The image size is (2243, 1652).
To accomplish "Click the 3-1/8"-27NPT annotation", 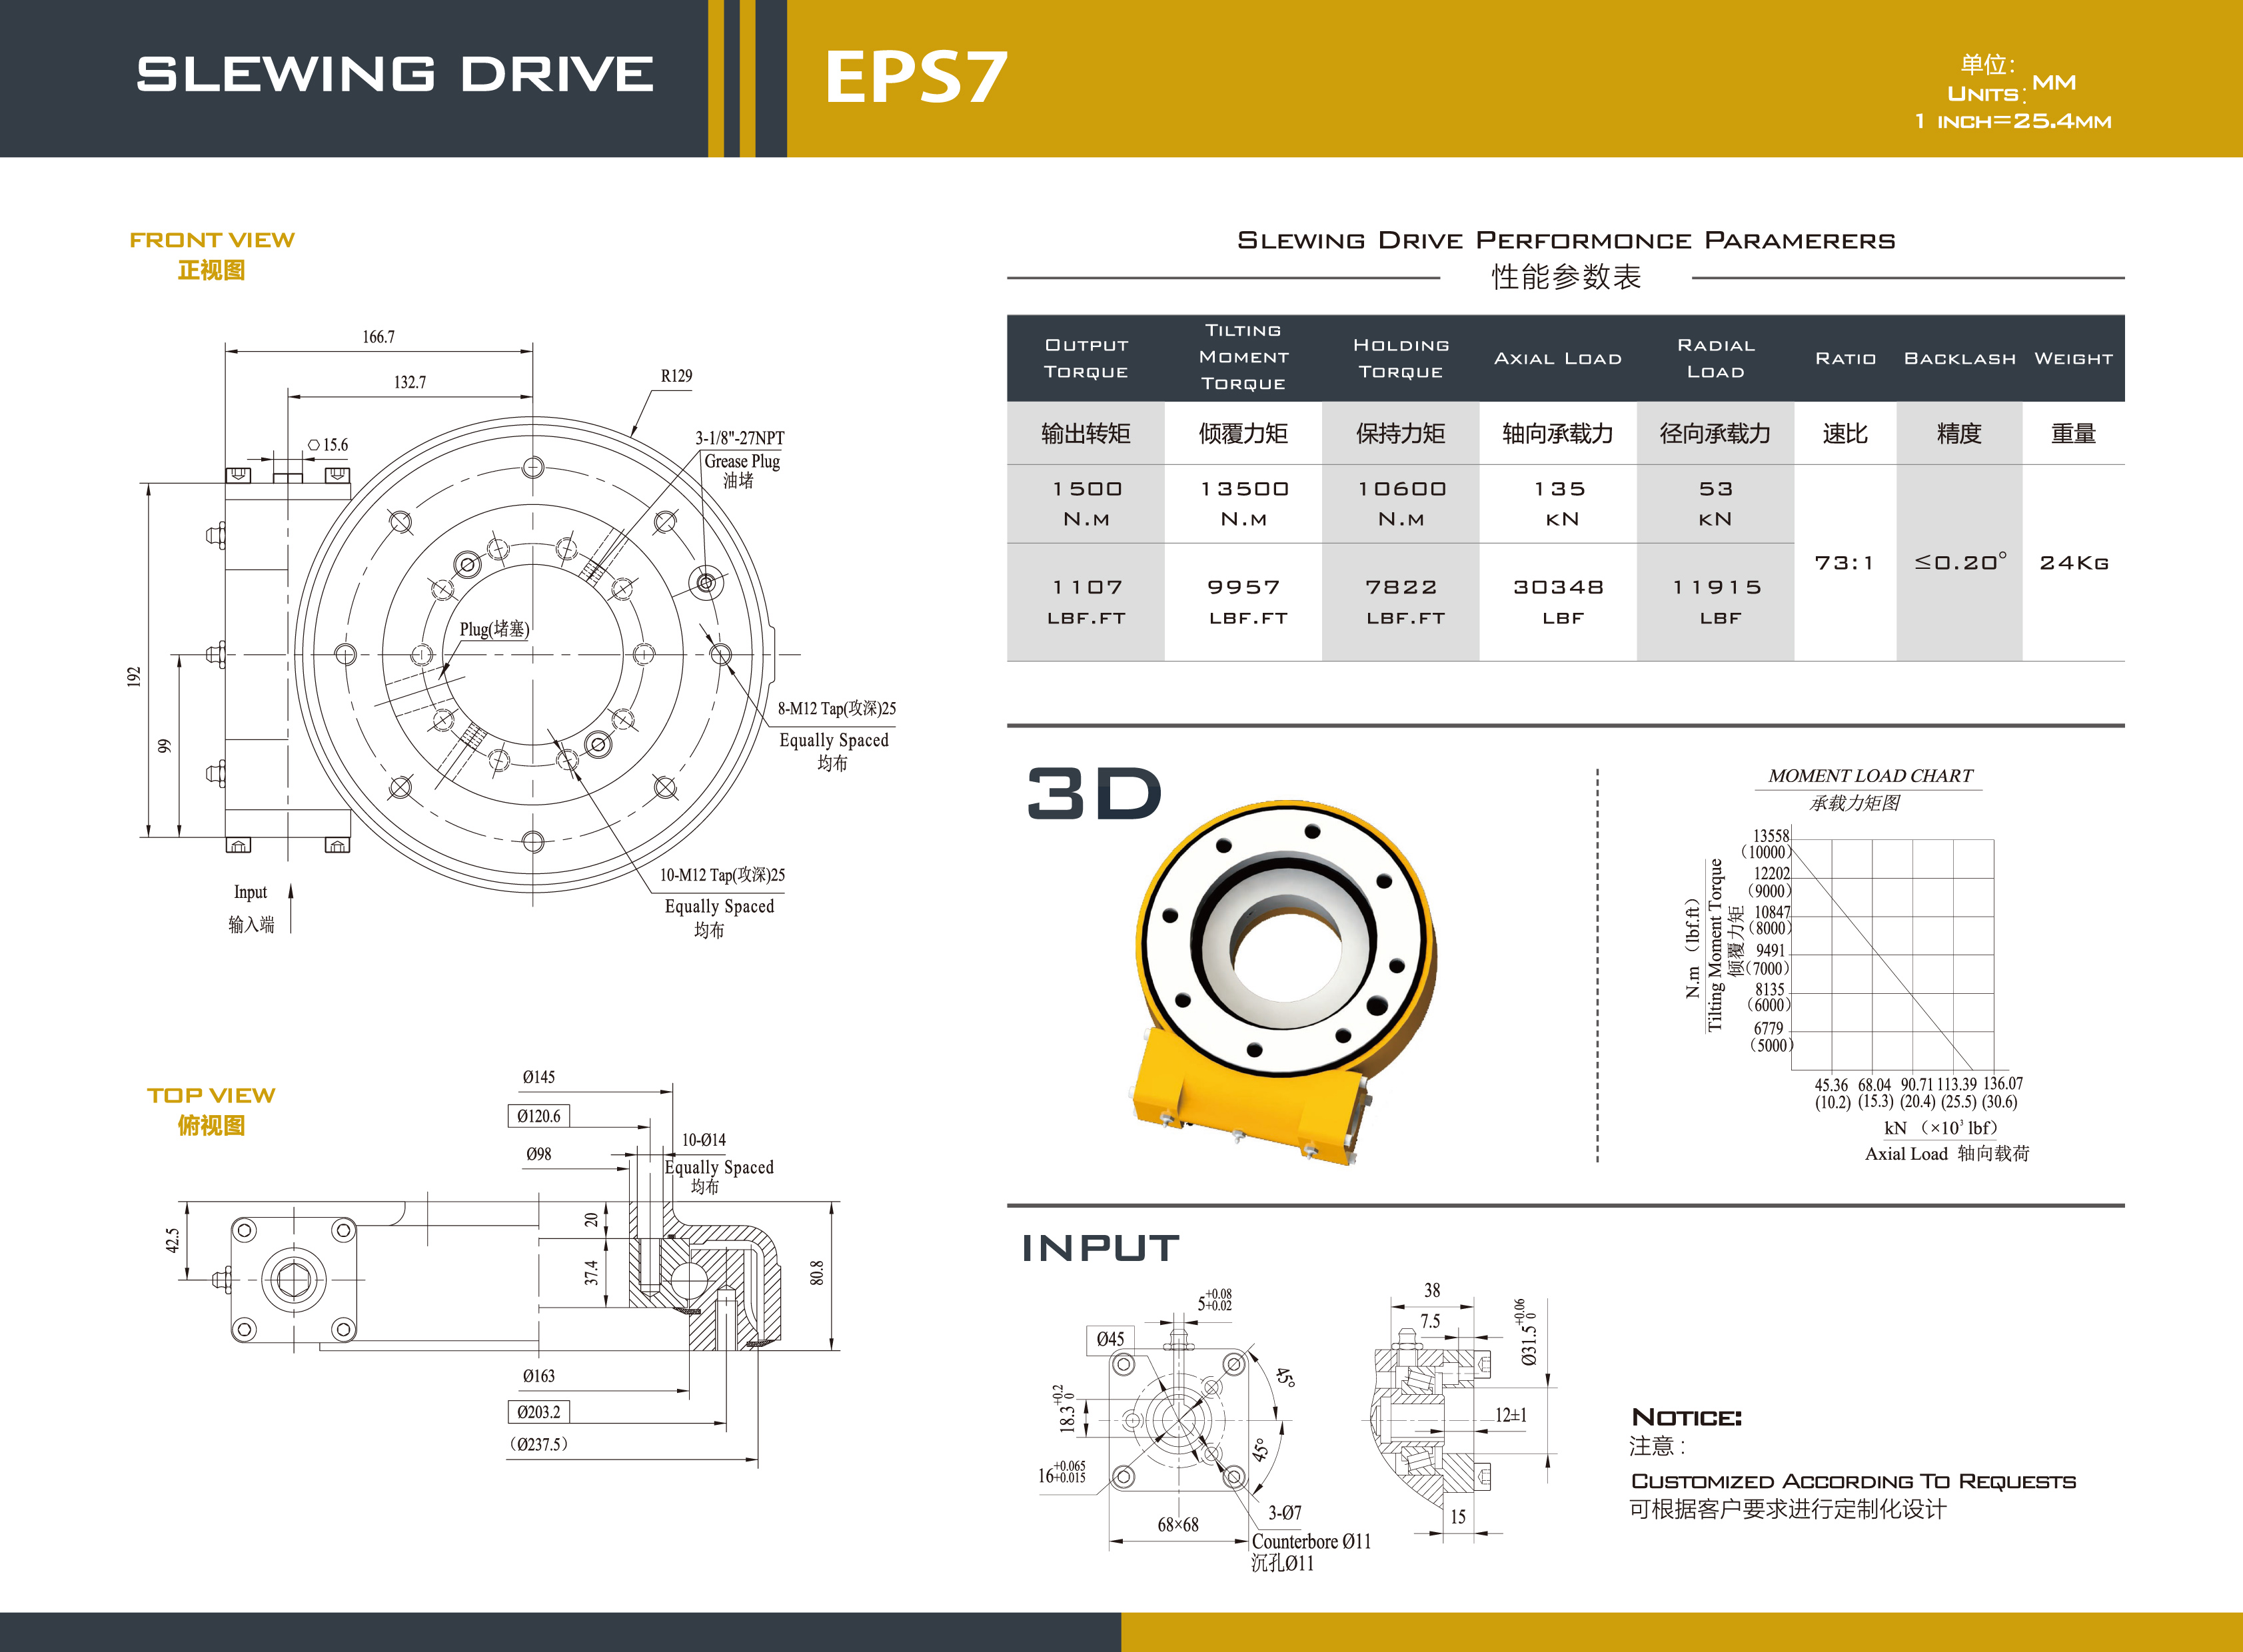I will tap(739, 438).
